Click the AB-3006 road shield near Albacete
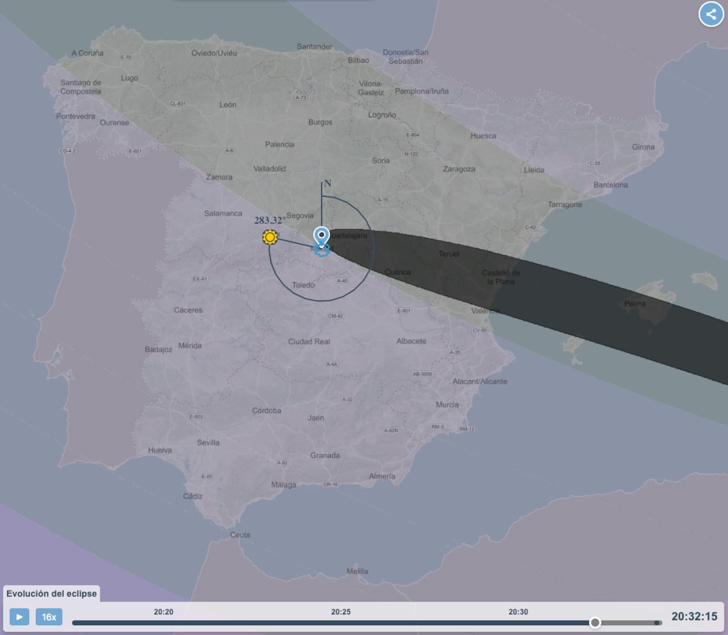The height and width of the screenshot is (635, 728). [423, 374]
